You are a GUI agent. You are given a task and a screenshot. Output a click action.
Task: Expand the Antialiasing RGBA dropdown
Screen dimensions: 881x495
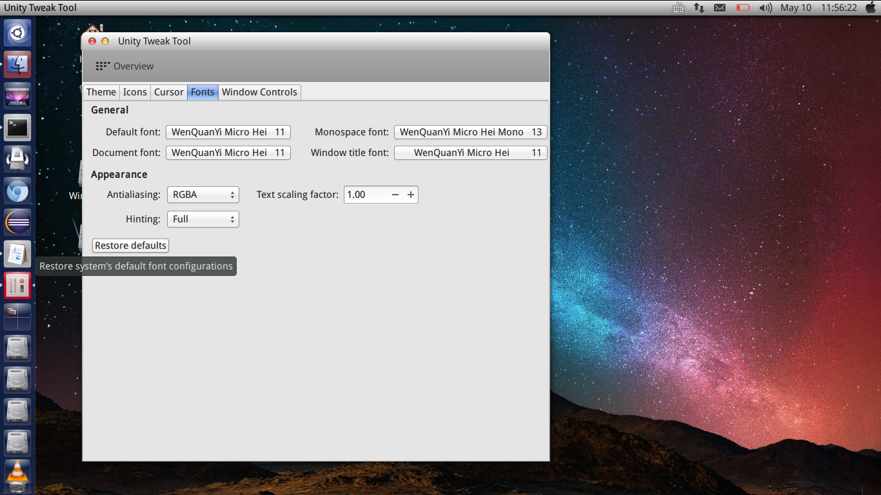(203, 195)
